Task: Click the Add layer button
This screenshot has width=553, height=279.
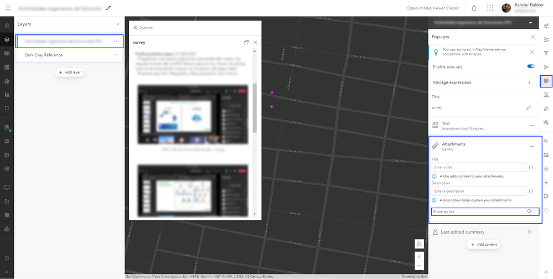Action: (x=70, y=73)
